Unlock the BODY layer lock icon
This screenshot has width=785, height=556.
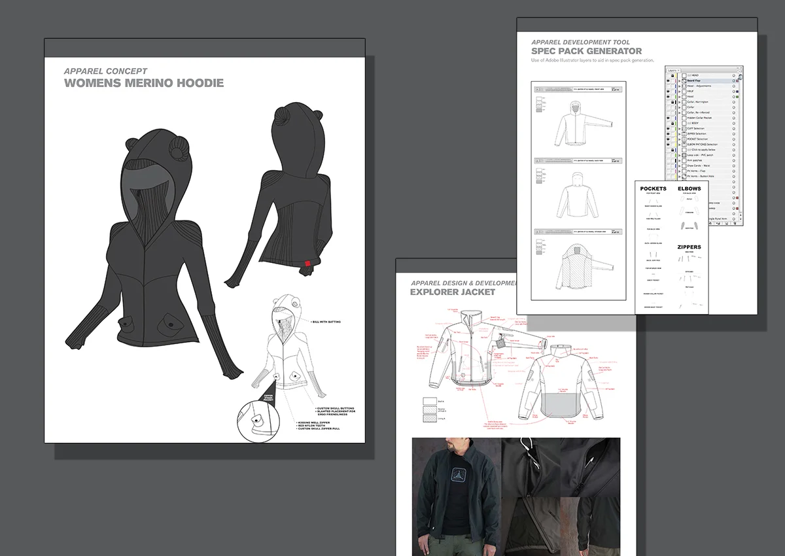[x=672, y=123]
